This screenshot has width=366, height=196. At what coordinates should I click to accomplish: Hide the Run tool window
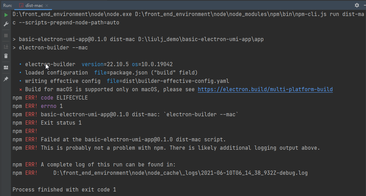[364, 5]
